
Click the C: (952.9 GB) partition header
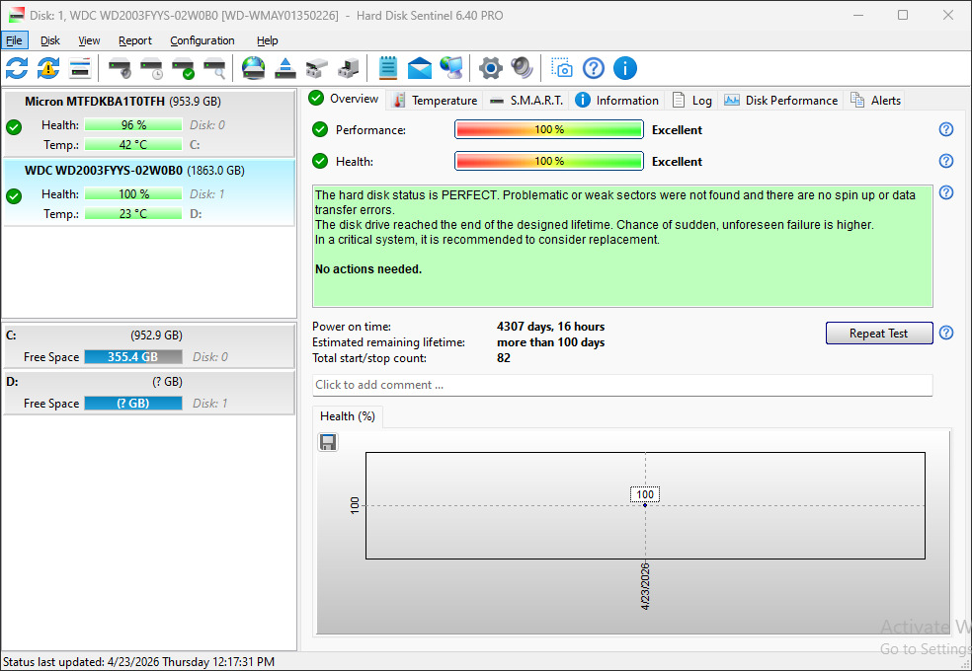pyautogui.click(x=149, y=335)
